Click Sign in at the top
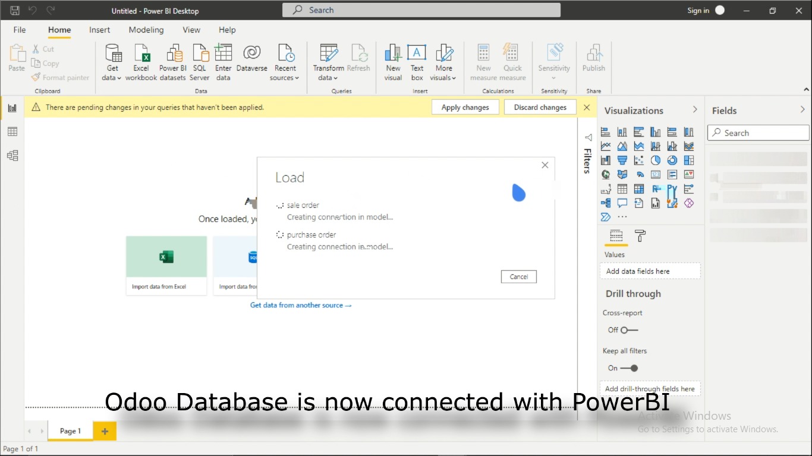 pos(698,11)
